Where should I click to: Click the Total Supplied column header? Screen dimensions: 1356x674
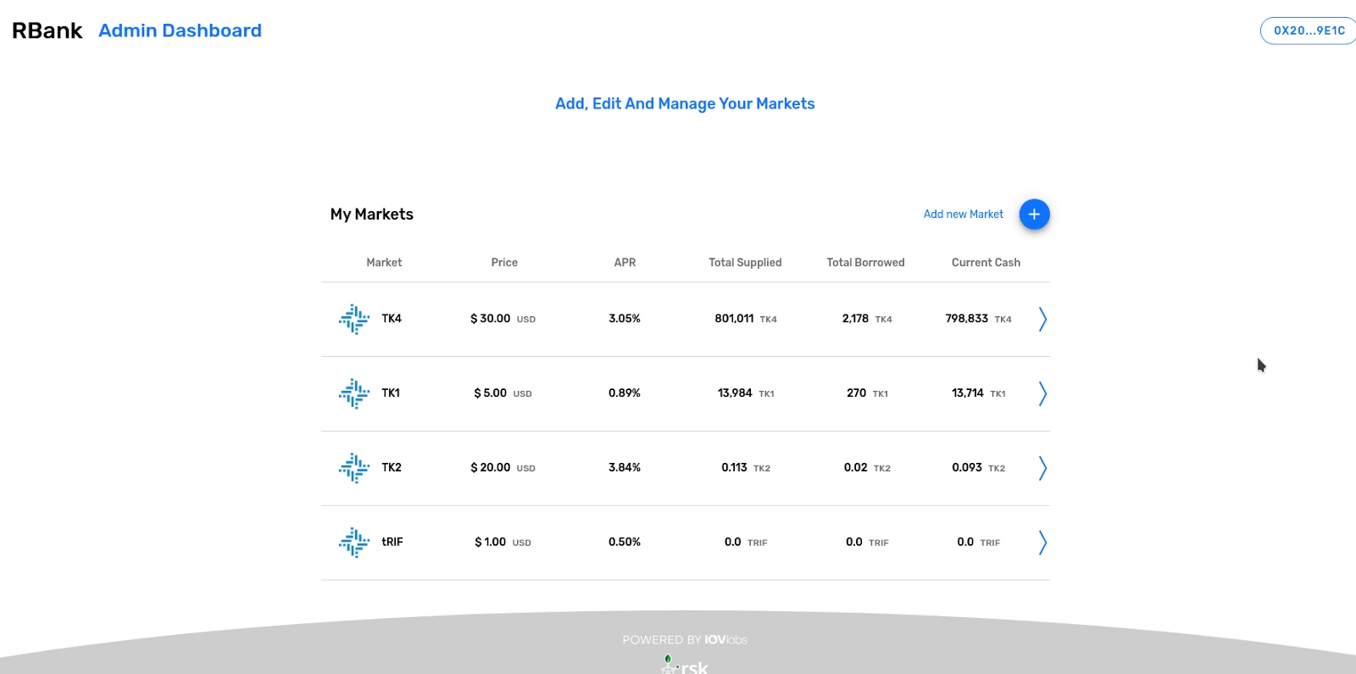(x=745, y=263)
